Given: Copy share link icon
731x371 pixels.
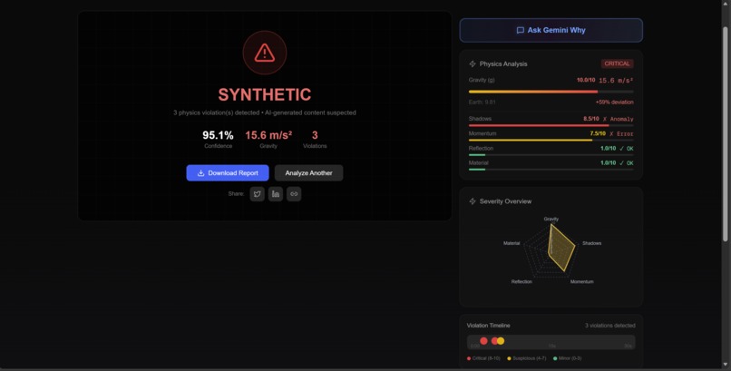Looking at the screenshot, I should pyautogui.click(x=294, y=194).
